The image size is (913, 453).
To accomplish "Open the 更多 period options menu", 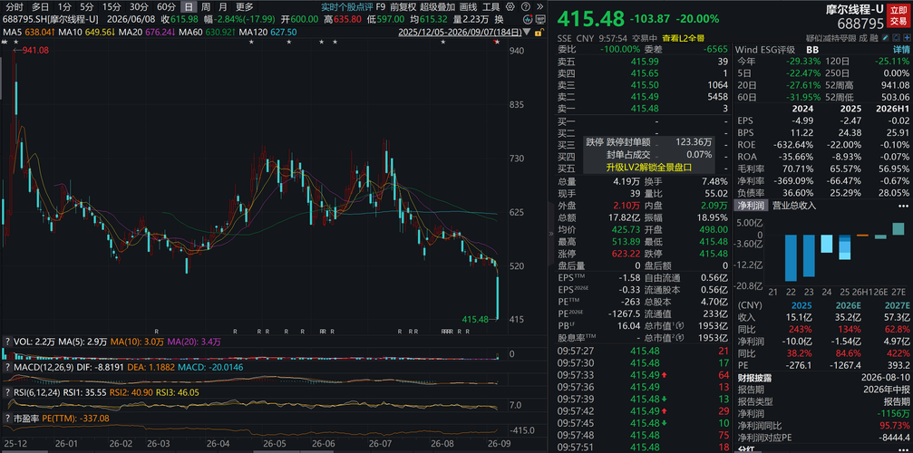I will tap(245, 7).
